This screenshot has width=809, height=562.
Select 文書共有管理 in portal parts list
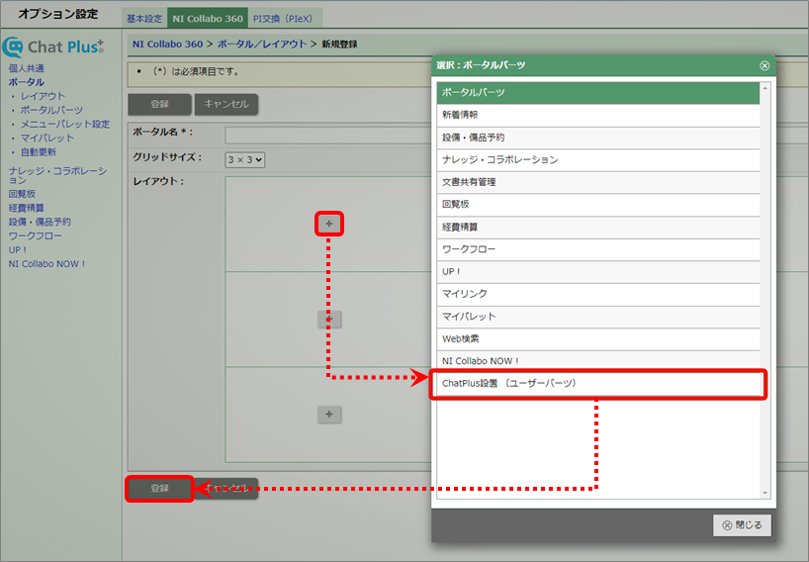[598, 182]
